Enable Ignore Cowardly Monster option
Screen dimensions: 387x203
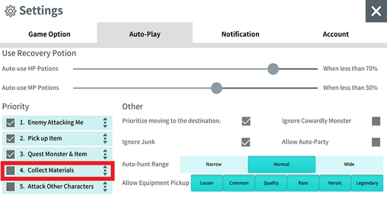pos(376,121)
